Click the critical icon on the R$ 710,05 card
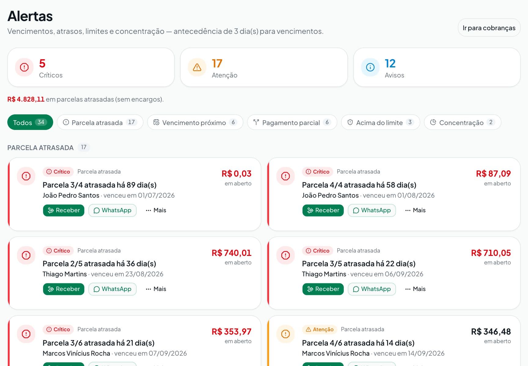Viewport: 528px width, 366px height. point(285,255)
